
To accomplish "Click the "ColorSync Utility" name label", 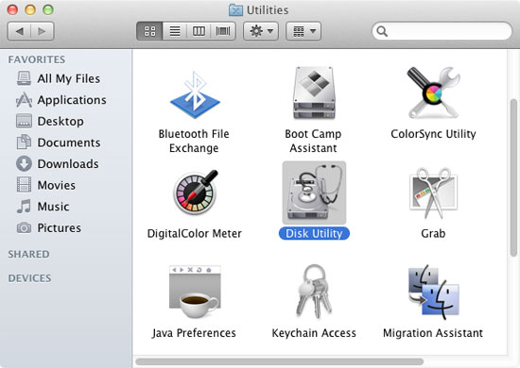I will 433,134.
